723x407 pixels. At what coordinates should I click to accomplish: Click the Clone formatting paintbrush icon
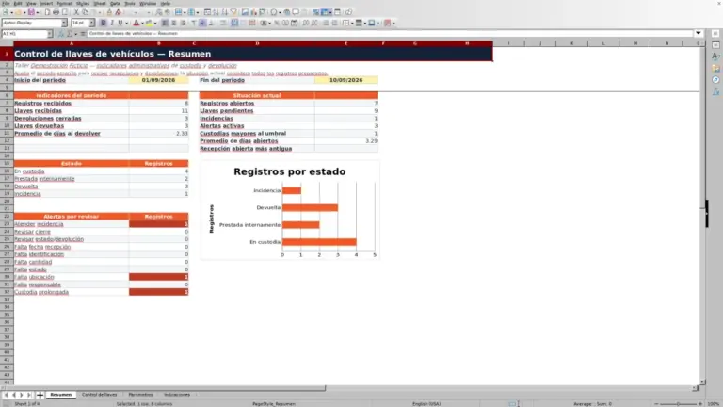click(x=109, y=12)
